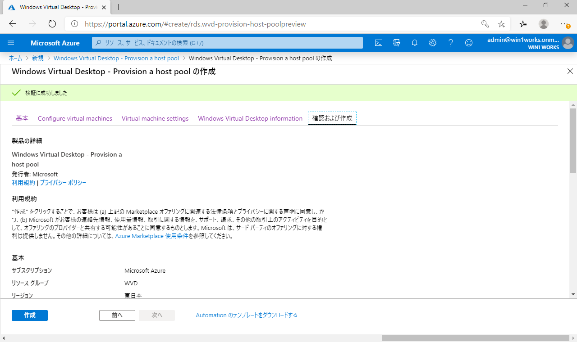Image resolution: width=577 pixels, height=342 pixels.
Task: Open the browser profile icon
Action: pyautogui.click(x=544, y=24)
